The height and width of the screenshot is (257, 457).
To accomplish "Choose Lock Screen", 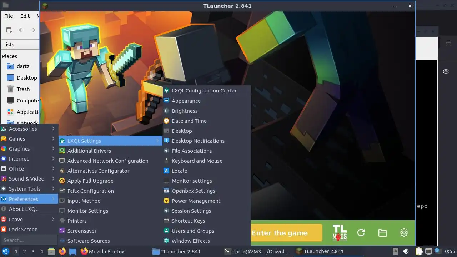I will [29, 229].
